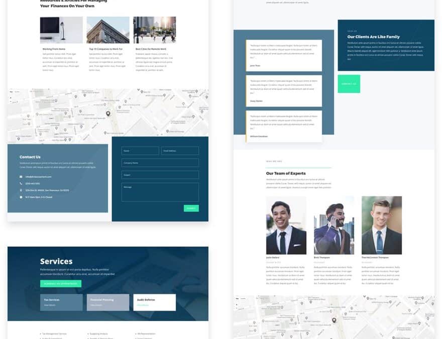Click the Name field in the contact form
The width and height of the screenshot is (442, 339).
pyautogui.click(x=140, y=151)
